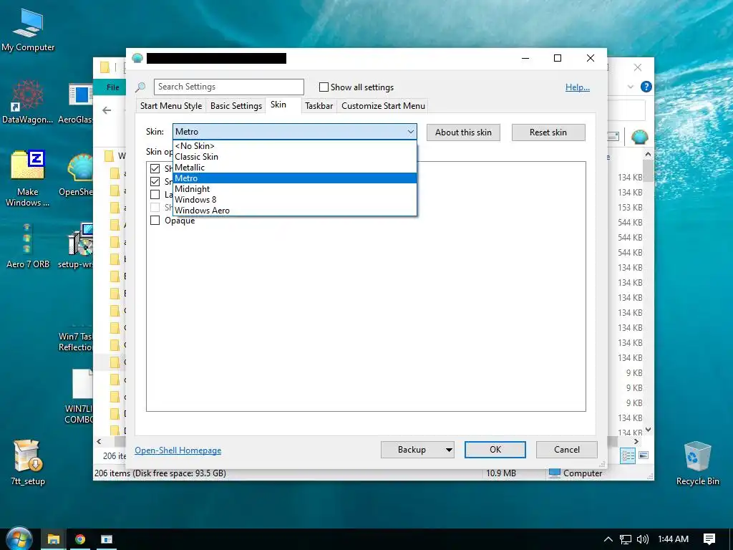
Task: Choose the Windows 8 skin
Action: click(x=294, y=200)
